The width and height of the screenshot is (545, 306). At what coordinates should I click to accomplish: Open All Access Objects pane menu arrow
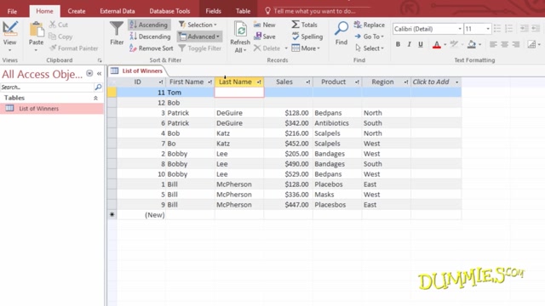point(89,74)
